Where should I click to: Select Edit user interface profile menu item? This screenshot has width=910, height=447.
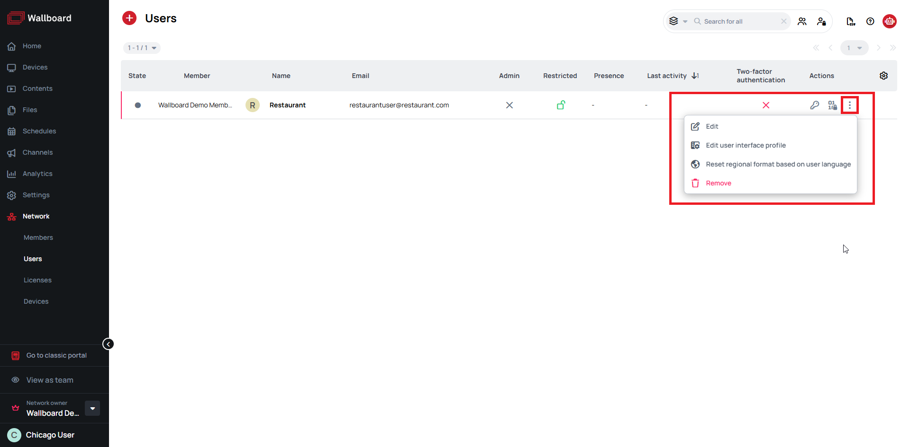[746, 145]
